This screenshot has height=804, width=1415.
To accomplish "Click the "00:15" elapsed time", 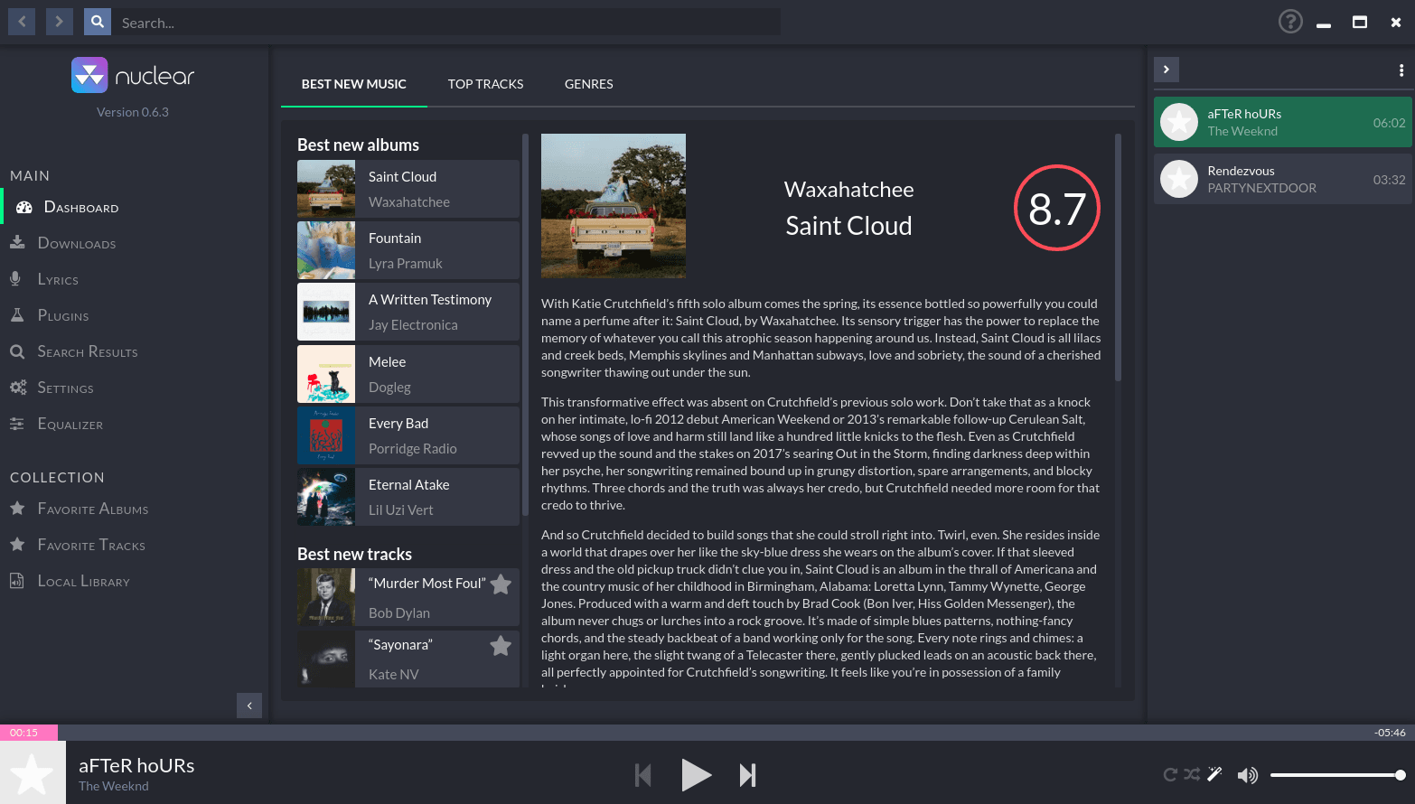I will point(24,733).
